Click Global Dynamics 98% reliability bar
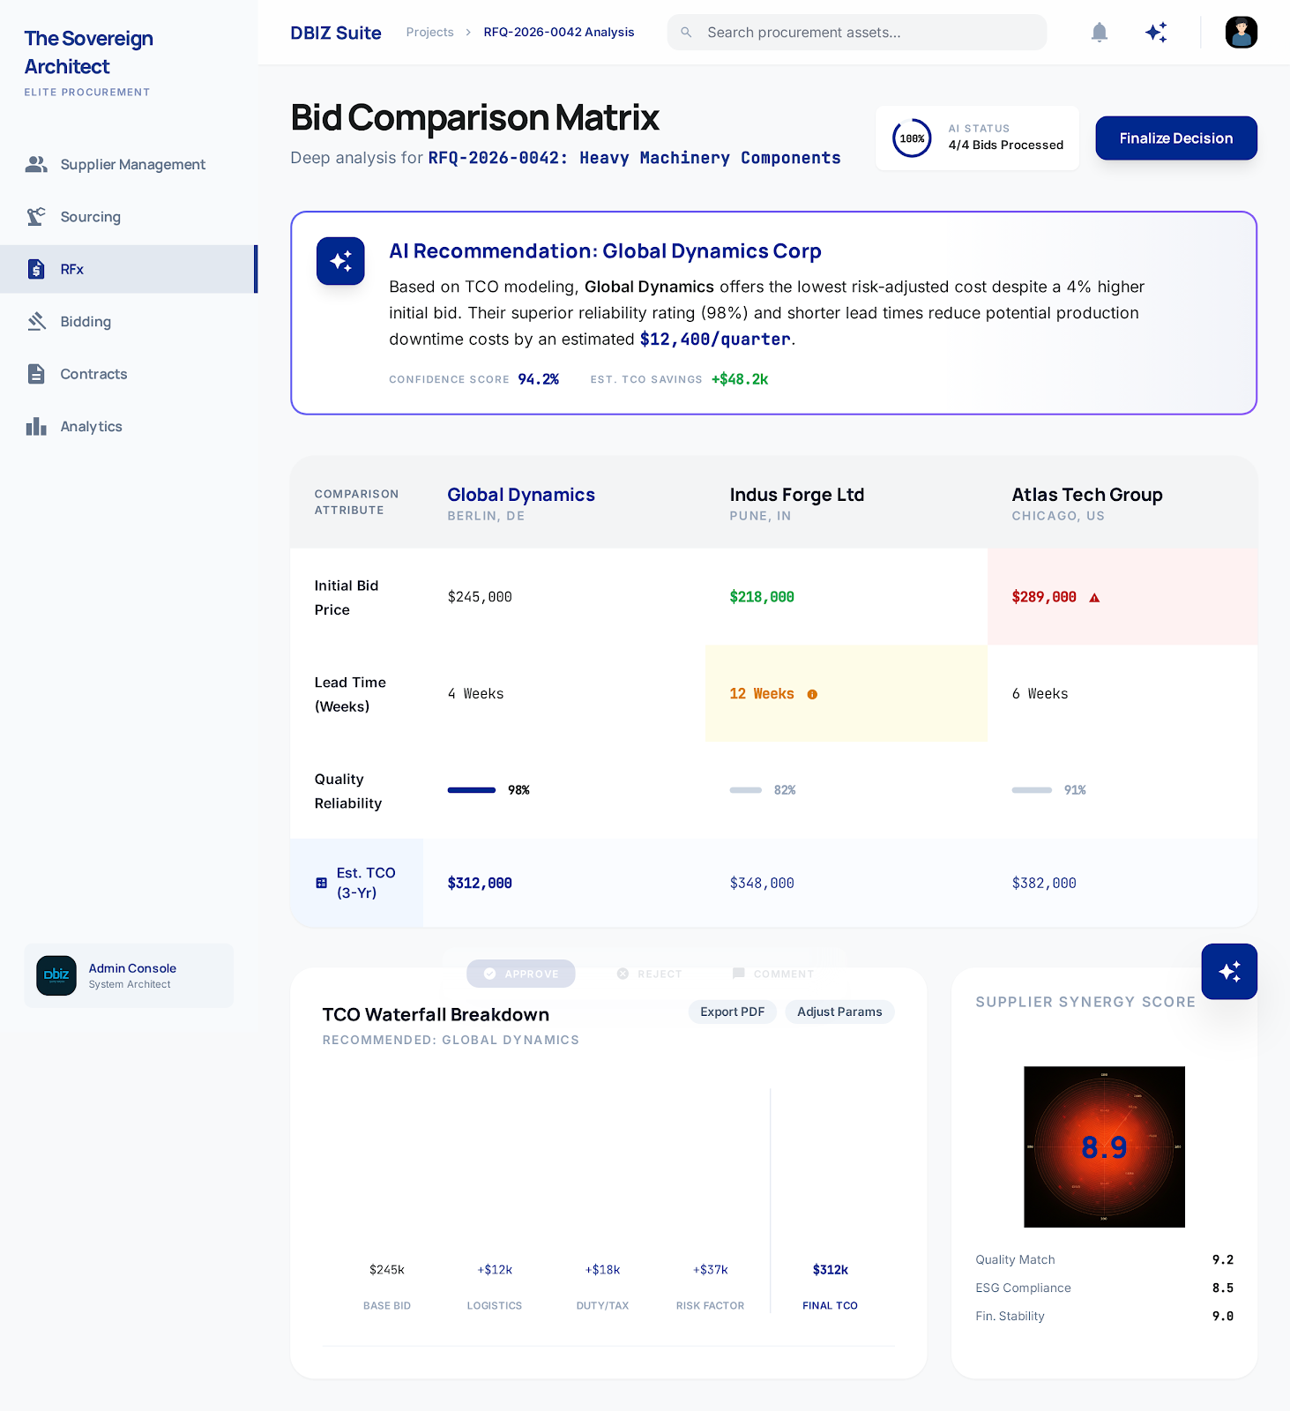The width and height of the screenshot is (1290, 1411). pos(472,790)
